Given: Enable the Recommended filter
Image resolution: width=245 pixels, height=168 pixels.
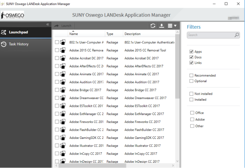Looking at the screenshot, I should pyautogui.click(x=191, y=76).
